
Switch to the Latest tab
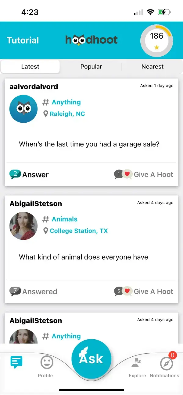[x=30, y=67]
